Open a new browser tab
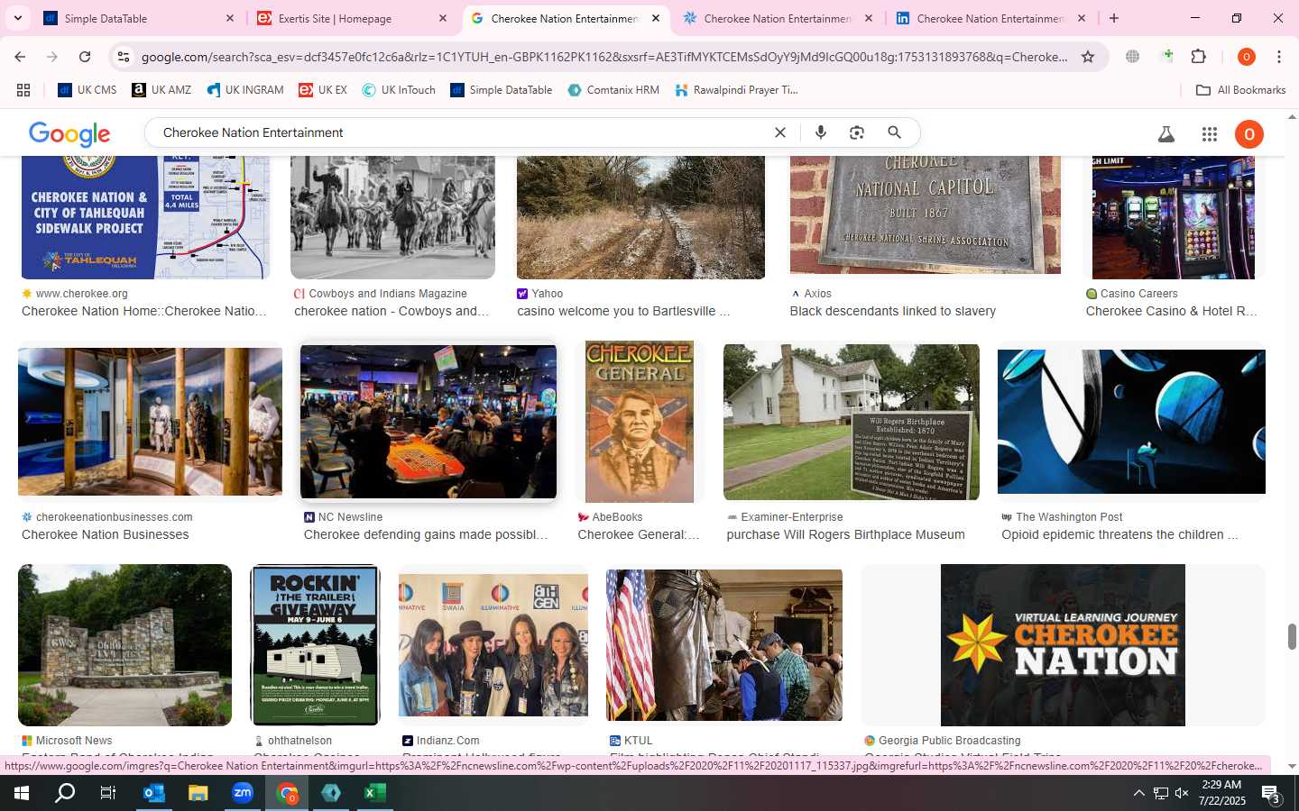The image size is (1299, 811). [x=1114, y=18]
